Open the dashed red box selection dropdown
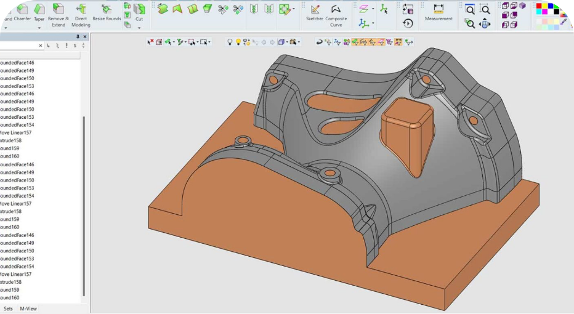The image size is (574, 314). tap(198, 42)
